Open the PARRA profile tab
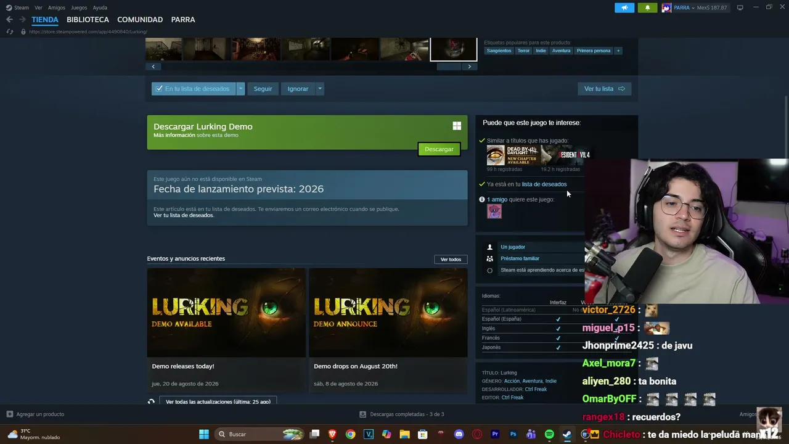 coord(183,20)
